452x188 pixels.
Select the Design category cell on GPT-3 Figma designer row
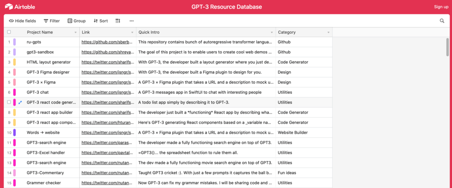[x=304, y=72]
